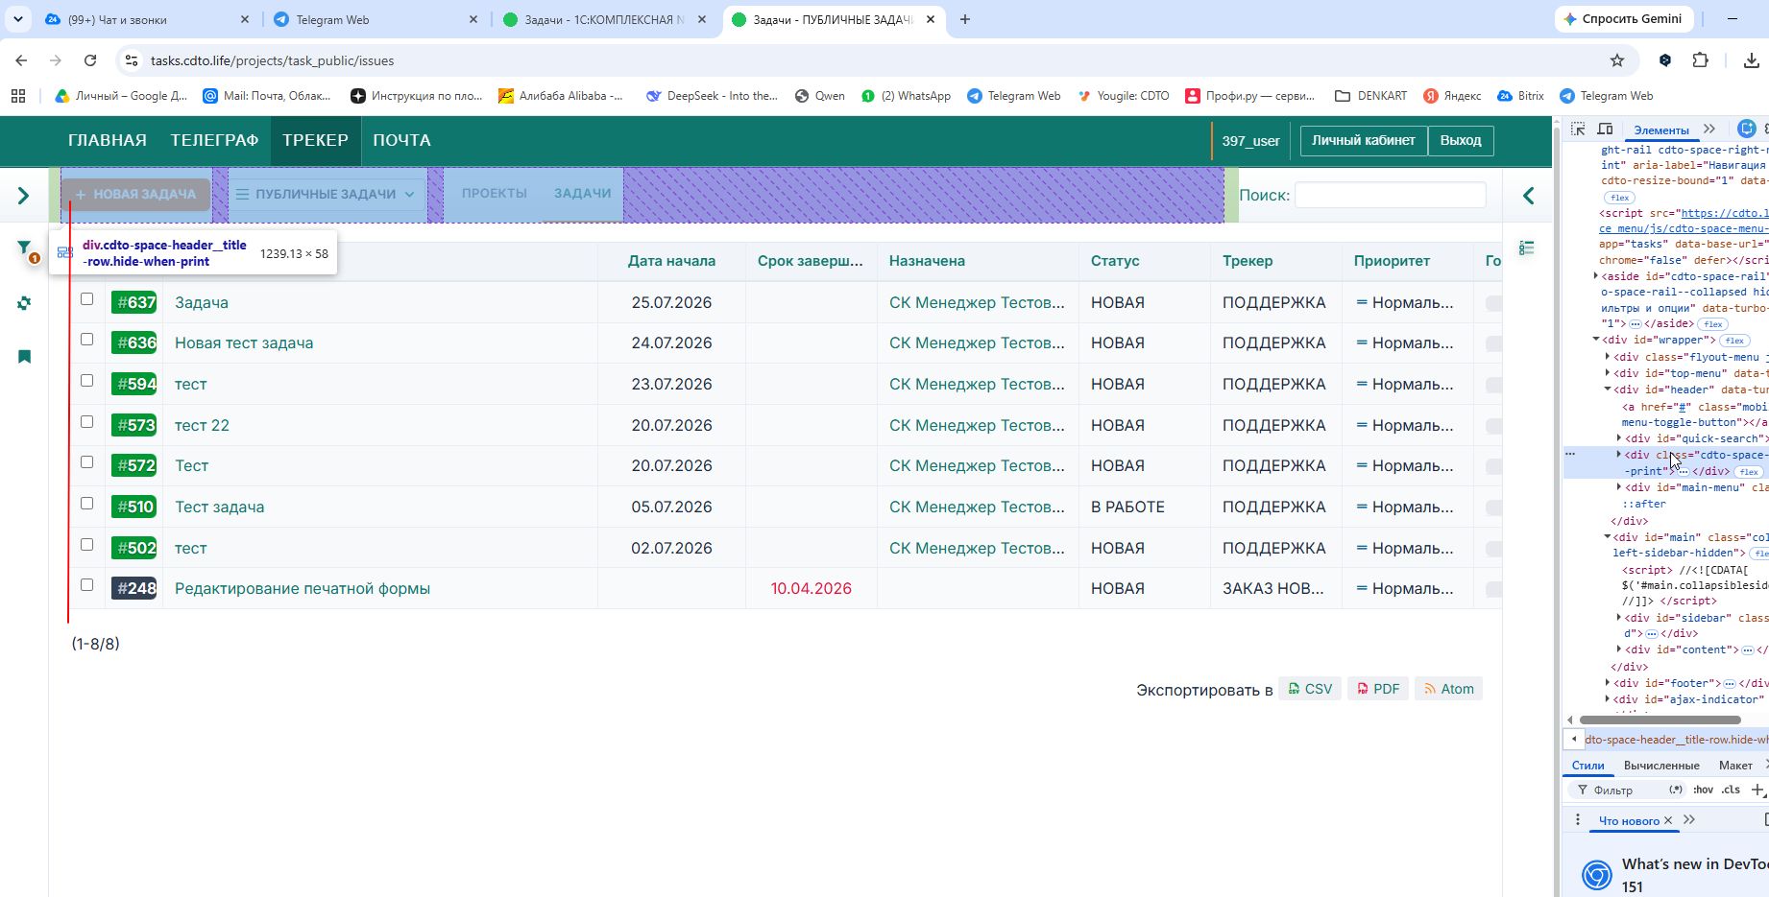The image size is (1769, 897).
Task: Open the Chrome apps grid in bookmarks bar
Action: tap(18, 96)
